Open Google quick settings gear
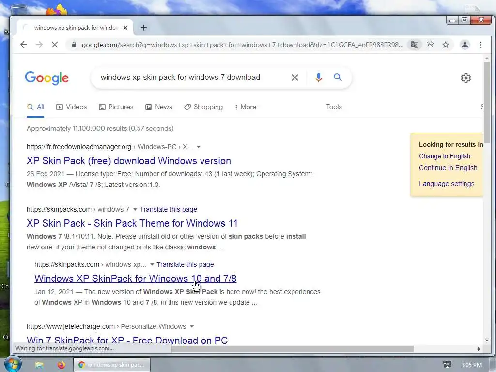Screen dimensions: 496x372 click(x=465, y=78)
